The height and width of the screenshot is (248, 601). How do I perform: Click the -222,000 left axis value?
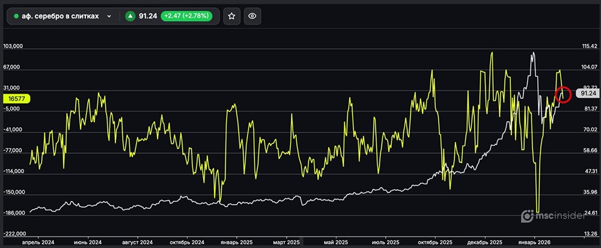[13, 234]
